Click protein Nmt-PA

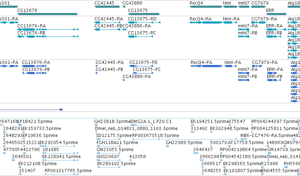coord(233,62)
